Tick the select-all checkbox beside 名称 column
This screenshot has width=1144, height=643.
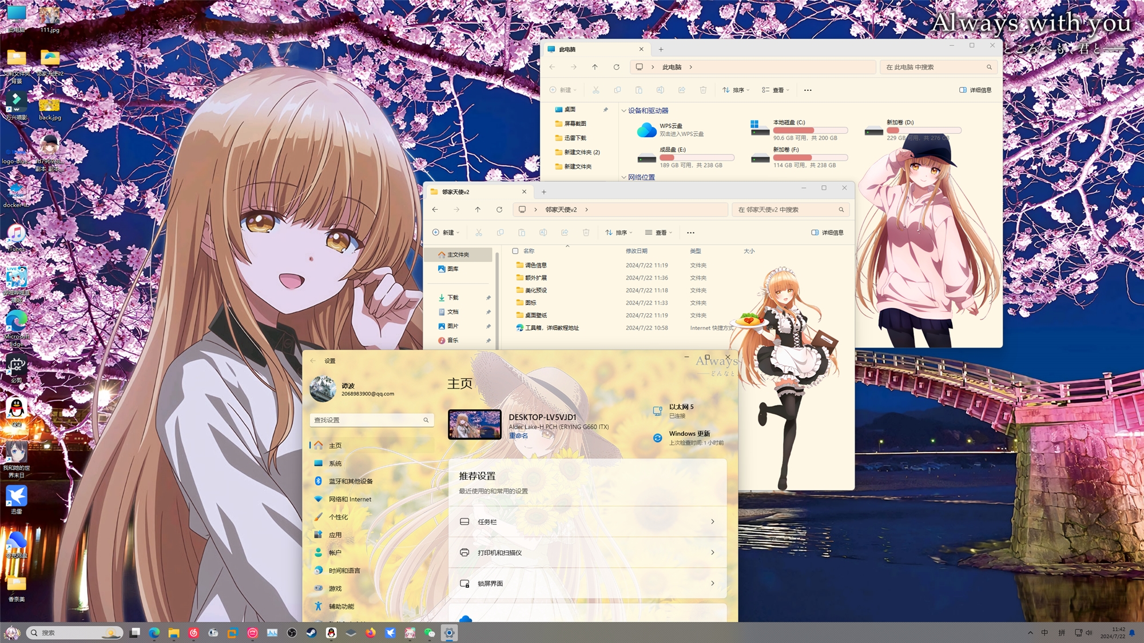click(x=515, y=251)
